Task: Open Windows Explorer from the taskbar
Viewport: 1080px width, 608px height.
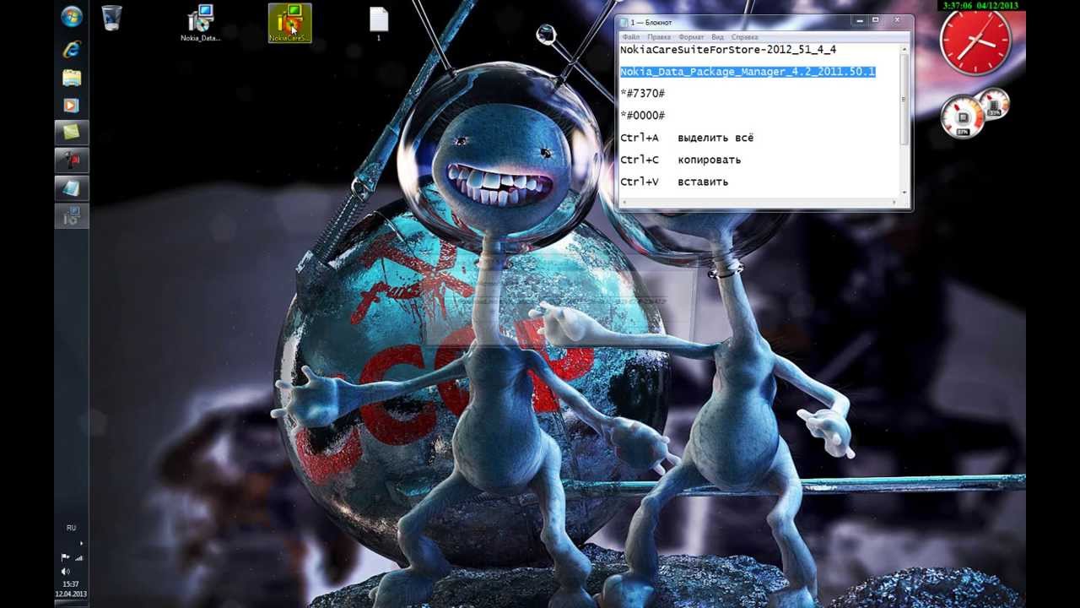Action: [x=72, y=78]
